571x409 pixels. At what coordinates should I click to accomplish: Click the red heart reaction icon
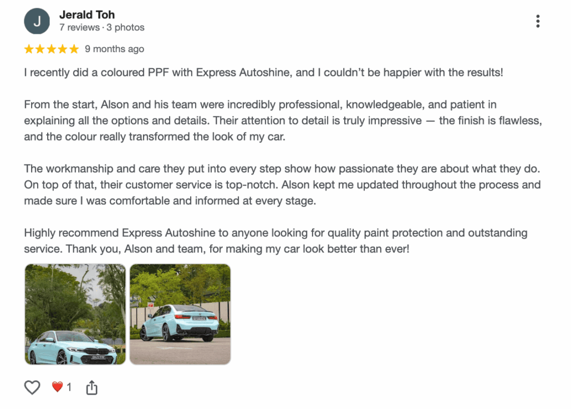[57, 387]
